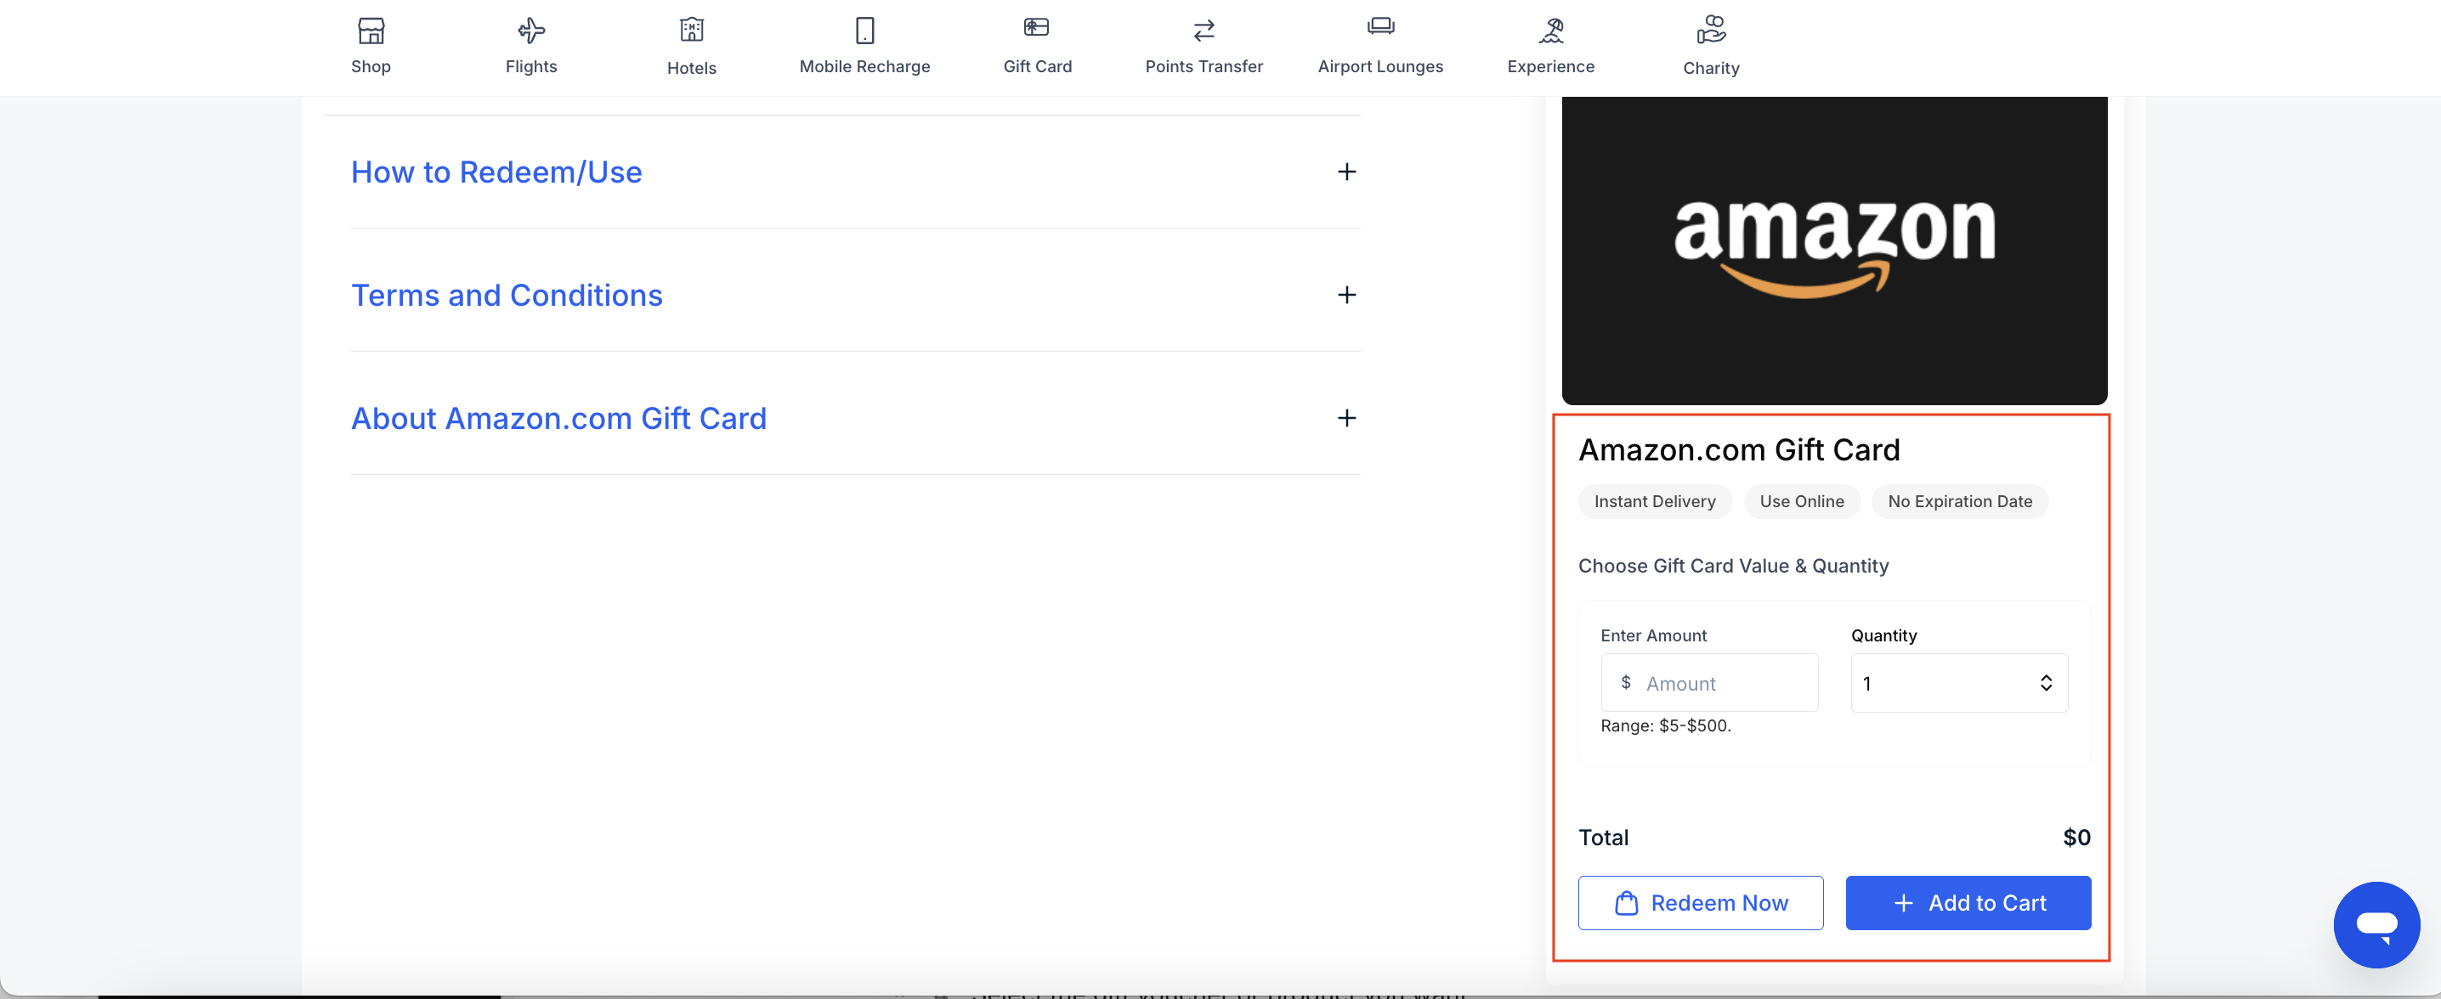Expand About Amazon.com Gift Card plus icon

pyautogui.click(x=1345, y=419)
